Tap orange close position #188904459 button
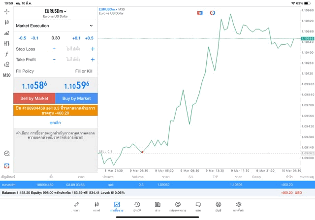Image resolution: width=315 pixels, height=220 pixels. tap(56, 111)
